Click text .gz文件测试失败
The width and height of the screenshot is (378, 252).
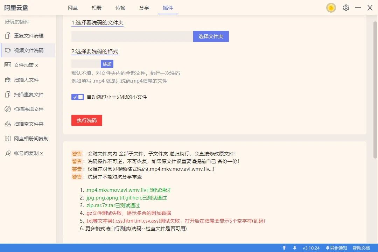coord(104,213)
